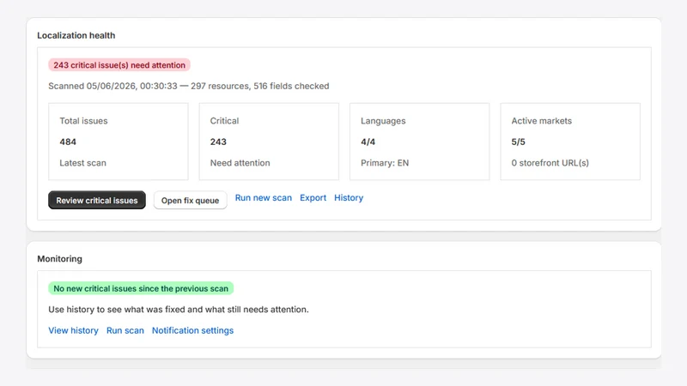Click the Review critical issues button
Screen dimensions: 687x386
pos(97,200)
